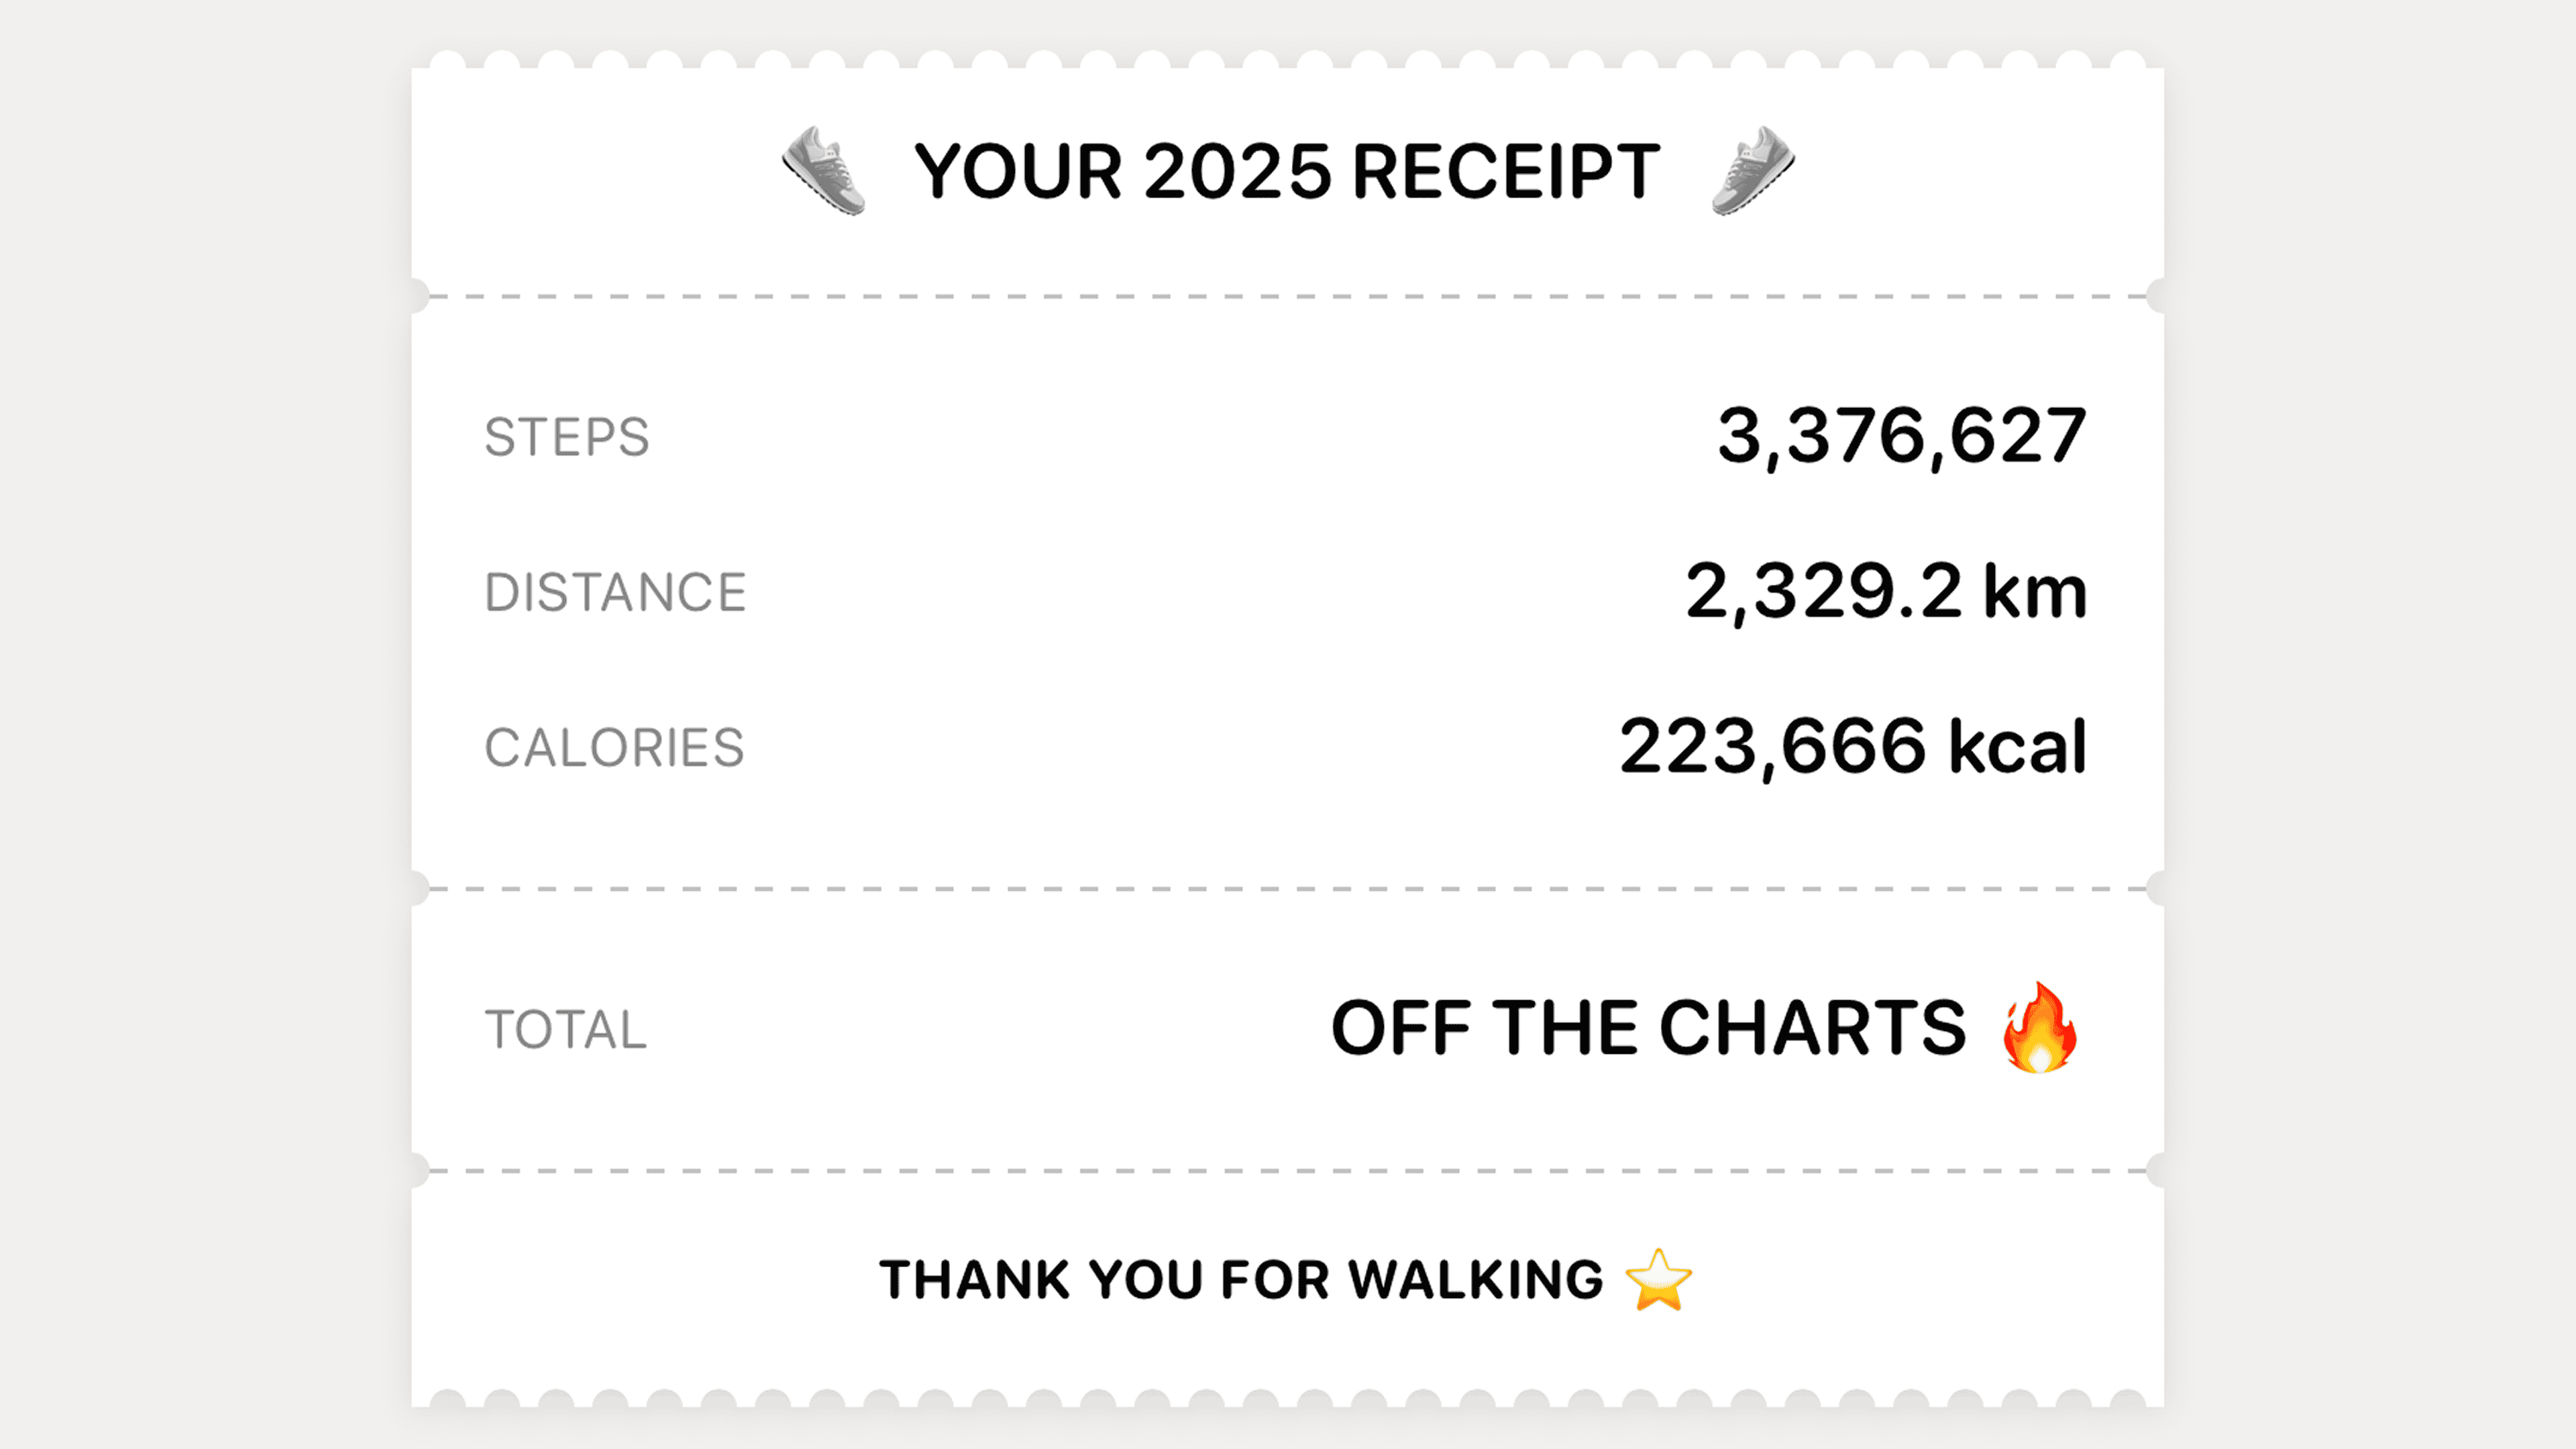Image resolution: width=2576 pixels, height=1449 pixels.
Task: Click the right sneaker icon in header
Action: [x=1752, y=170]
